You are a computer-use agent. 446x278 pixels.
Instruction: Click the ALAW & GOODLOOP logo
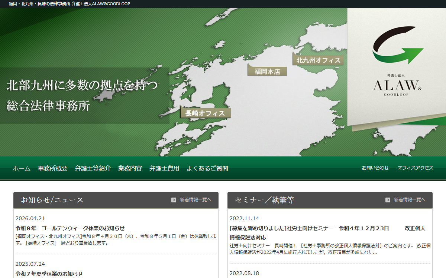[398, 61]
